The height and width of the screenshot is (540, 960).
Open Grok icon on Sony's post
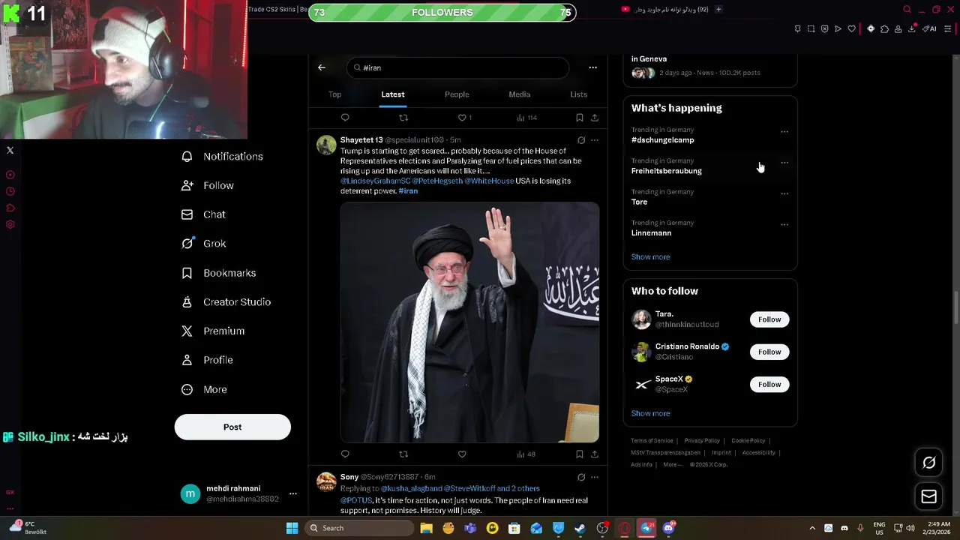coord(581,477)
